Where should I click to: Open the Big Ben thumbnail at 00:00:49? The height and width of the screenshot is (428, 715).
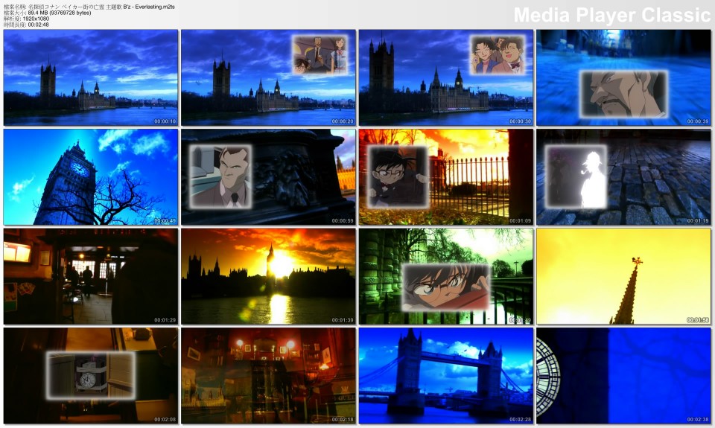(91, 177)
